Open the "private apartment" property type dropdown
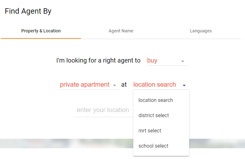Screen dimensions: 245x160 85,85
